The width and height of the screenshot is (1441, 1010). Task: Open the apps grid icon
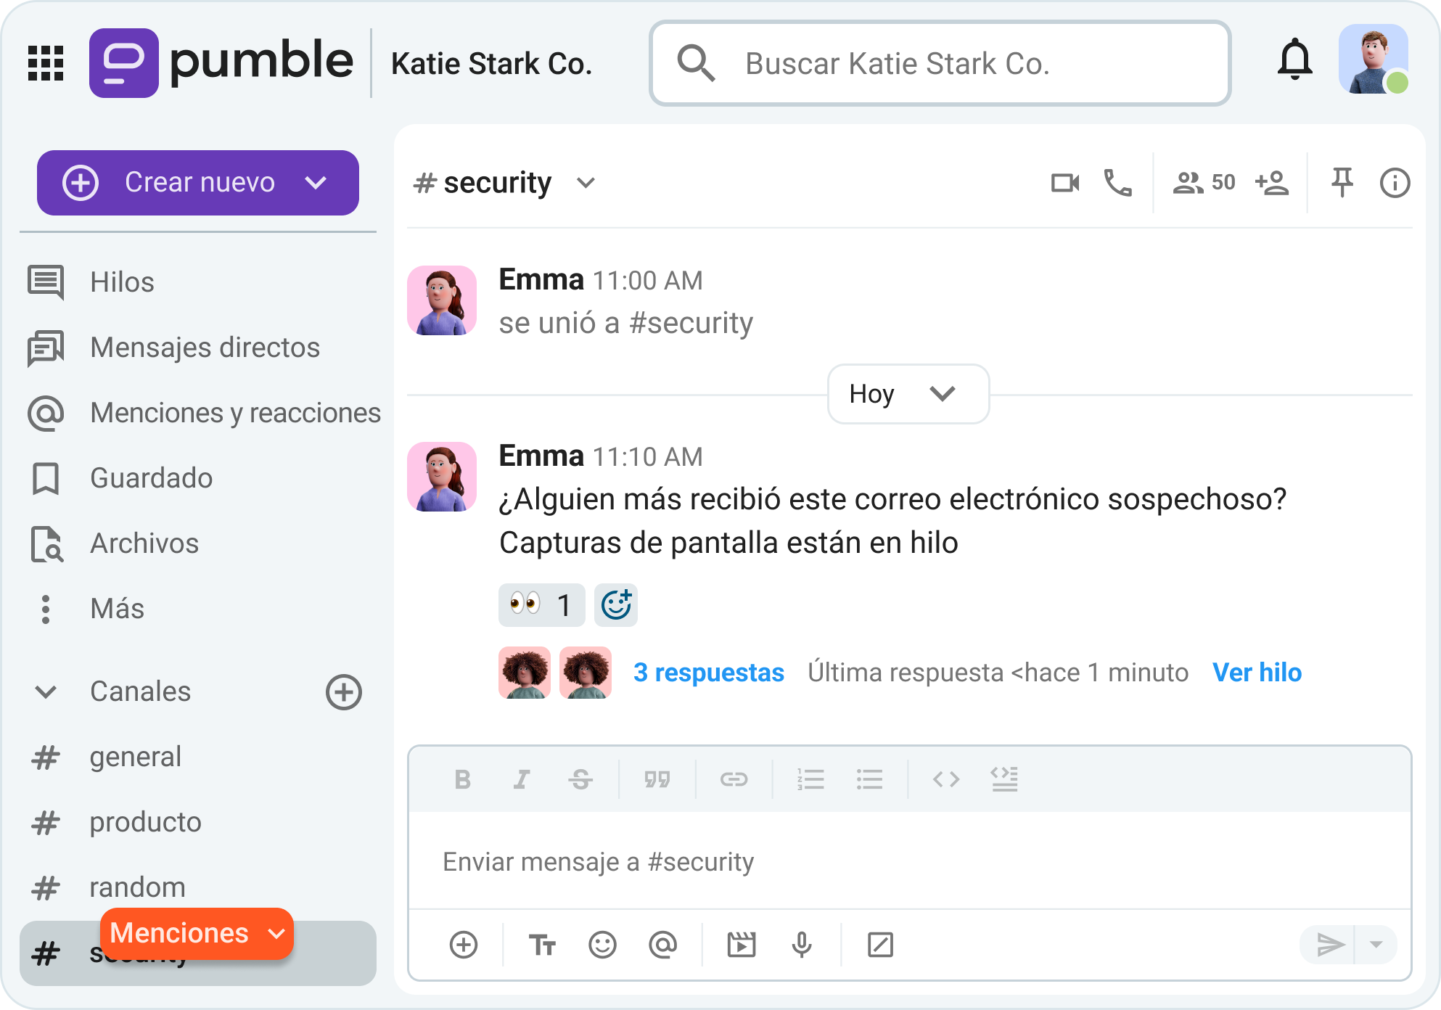tap(46, 63)
